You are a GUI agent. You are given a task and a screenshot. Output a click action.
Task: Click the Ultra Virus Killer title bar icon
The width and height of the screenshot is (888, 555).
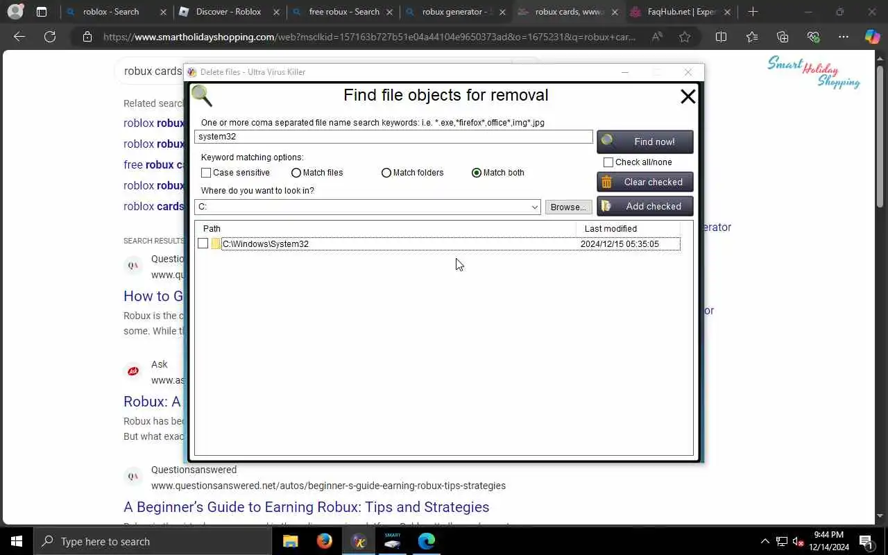(x=192, y=72)
